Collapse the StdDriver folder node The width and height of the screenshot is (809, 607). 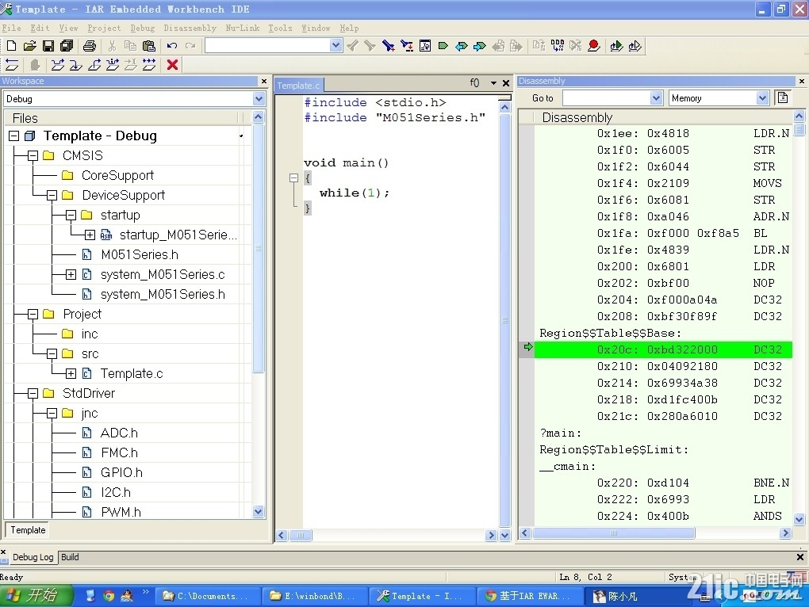point(33,394)
